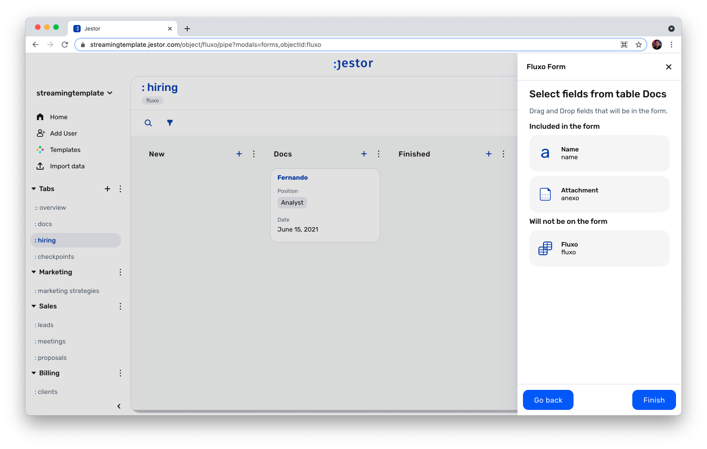Open the overview tab
707x449 pixels.
[50, 207]
